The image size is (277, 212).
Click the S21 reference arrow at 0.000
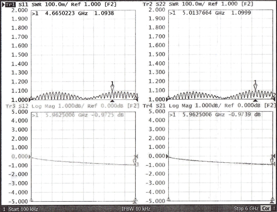168,156
